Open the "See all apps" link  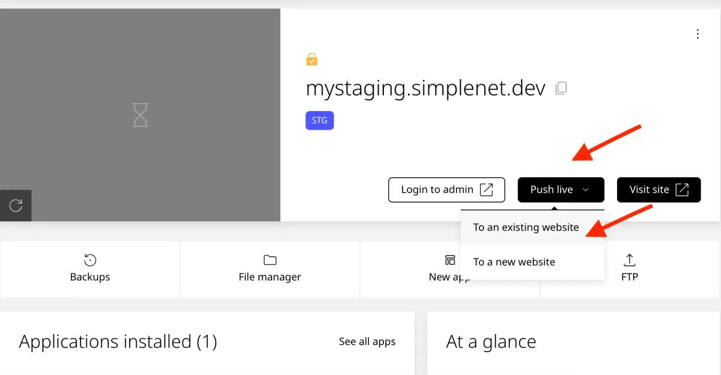coord(367,341)
